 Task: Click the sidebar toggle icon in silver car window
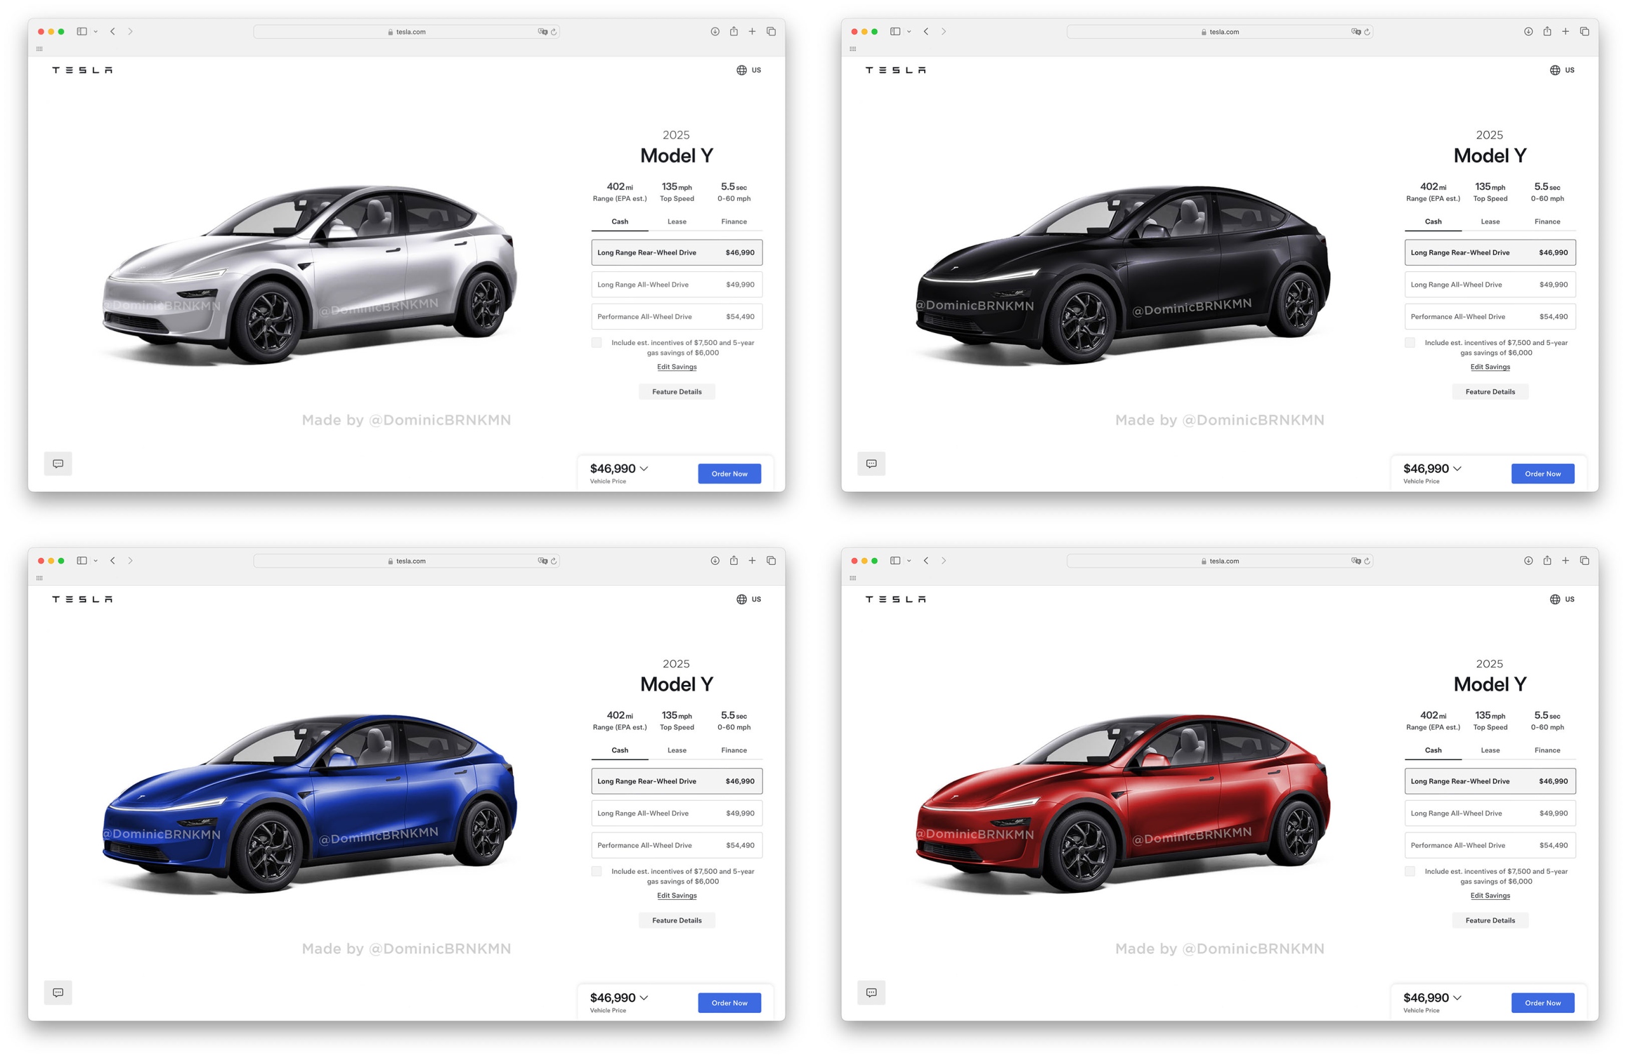point(82,31)
